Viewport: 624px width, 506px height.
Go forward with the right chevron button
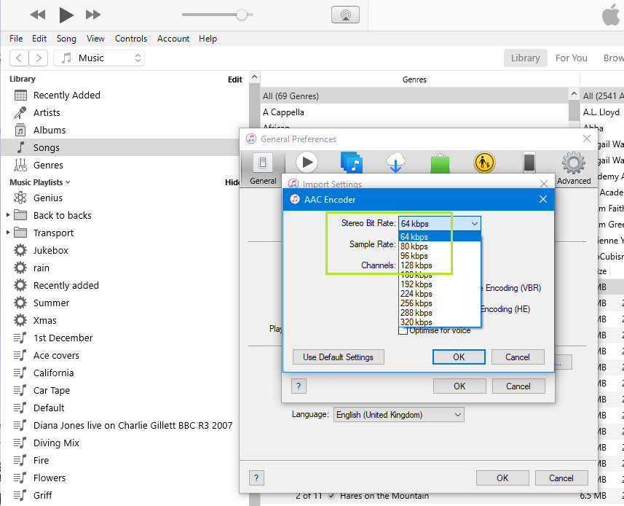(x=39, y=58)
